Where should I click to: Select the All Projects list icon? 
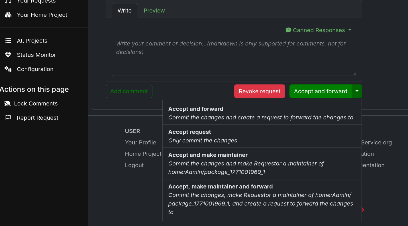[x=8, y=40]
